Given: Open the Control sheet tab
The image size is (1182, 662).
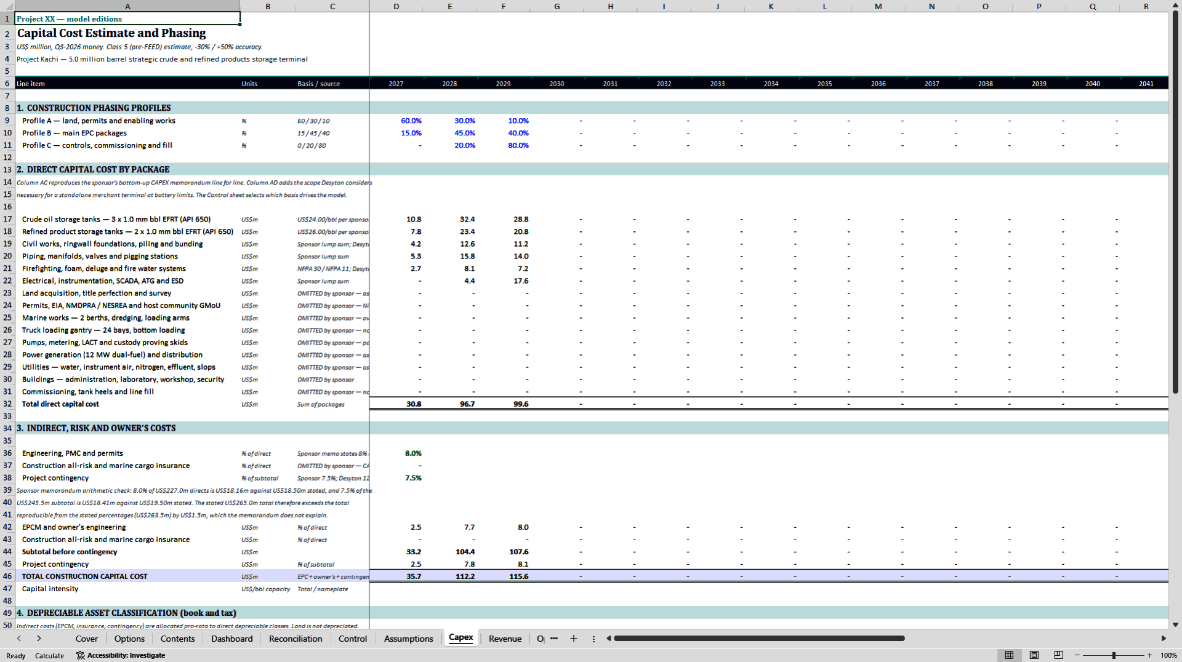Looking at the screenshot, I should (353, 639).
